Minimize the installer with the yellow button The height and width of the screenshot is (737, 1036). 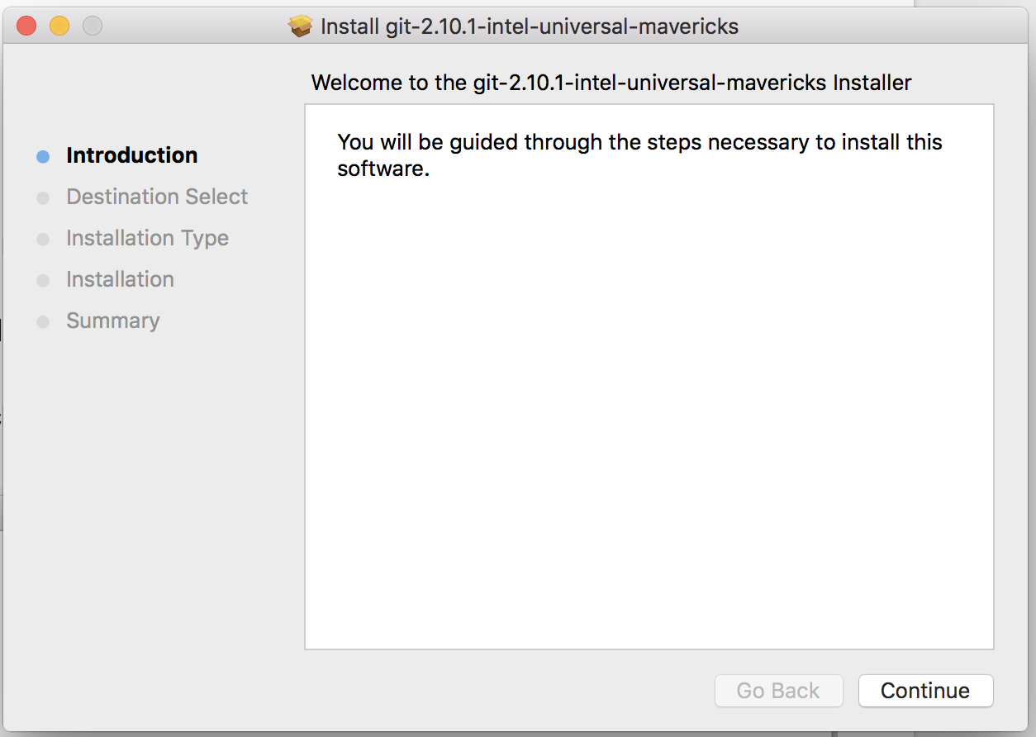(x=59, y=26)
